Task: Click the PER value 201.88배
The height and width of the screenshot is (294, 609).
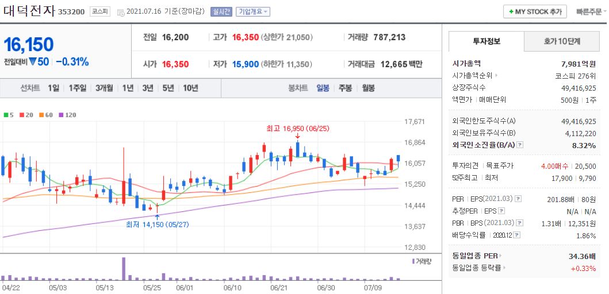Action: 561,199
